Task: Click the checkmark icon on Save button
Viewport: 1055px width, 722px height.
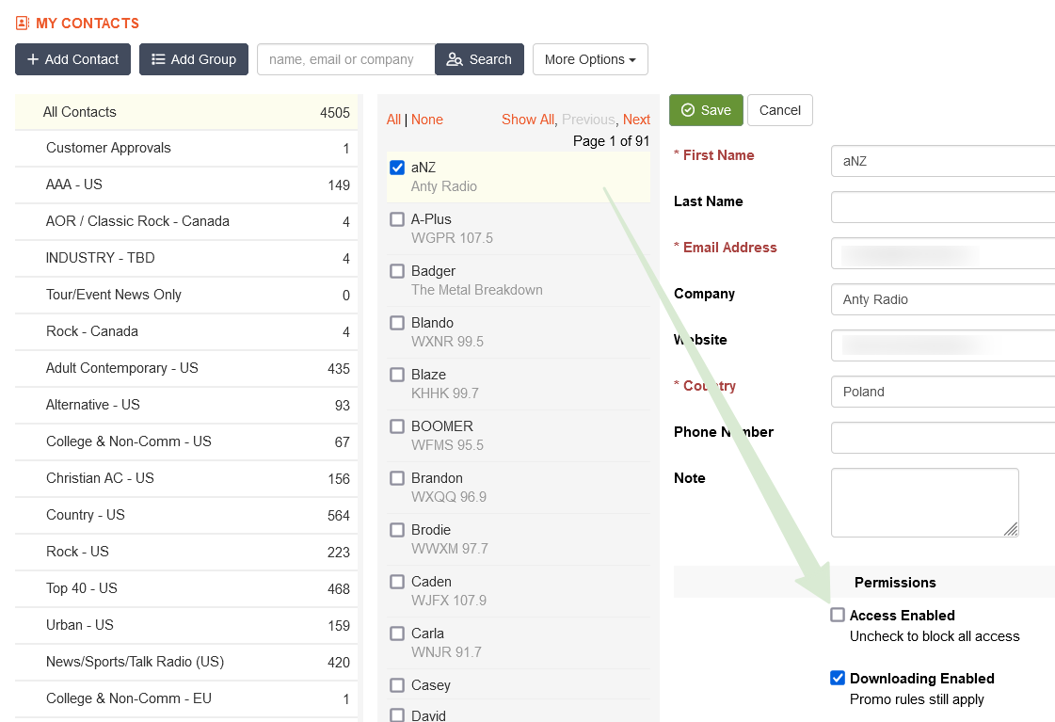Action: pyautogui.click(x=688, y=110)
